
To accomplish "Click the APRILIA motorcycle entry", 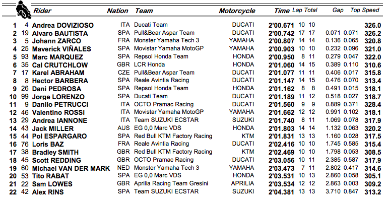I will [x=243, y=183].
